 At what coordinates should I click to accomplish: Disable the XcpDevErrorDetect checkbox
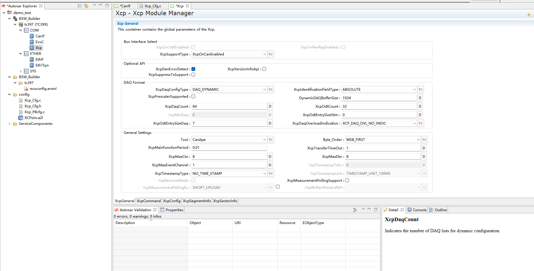tap(193, 69)
